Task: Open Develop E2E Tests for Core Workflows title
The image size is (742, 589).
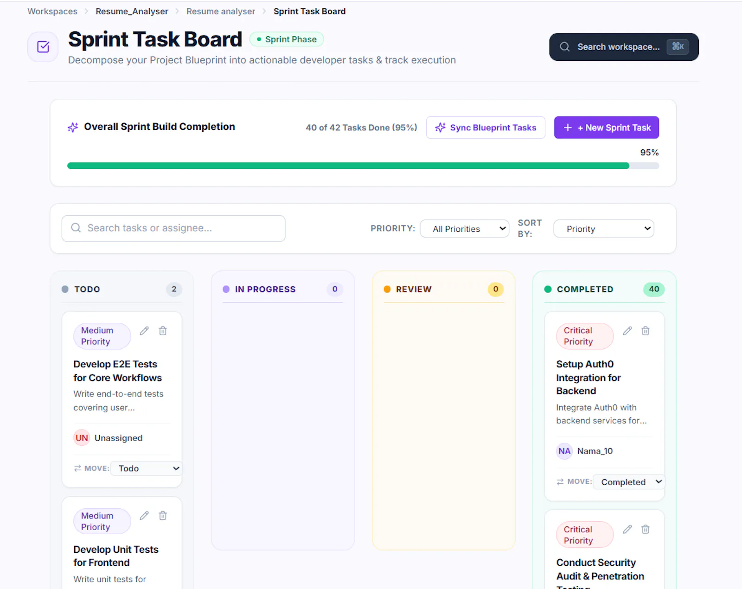Action: [117, 371]
